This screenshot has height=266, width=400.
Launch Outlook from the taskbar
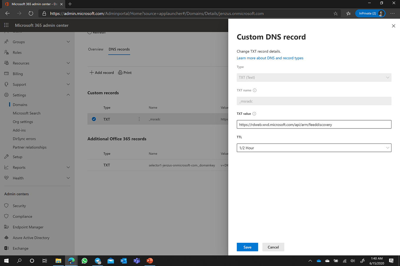123,261
